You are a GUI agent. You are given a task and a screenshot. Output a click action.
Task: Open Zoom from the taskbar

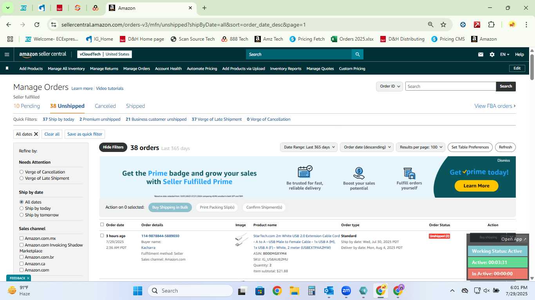[x=346, y=291]
